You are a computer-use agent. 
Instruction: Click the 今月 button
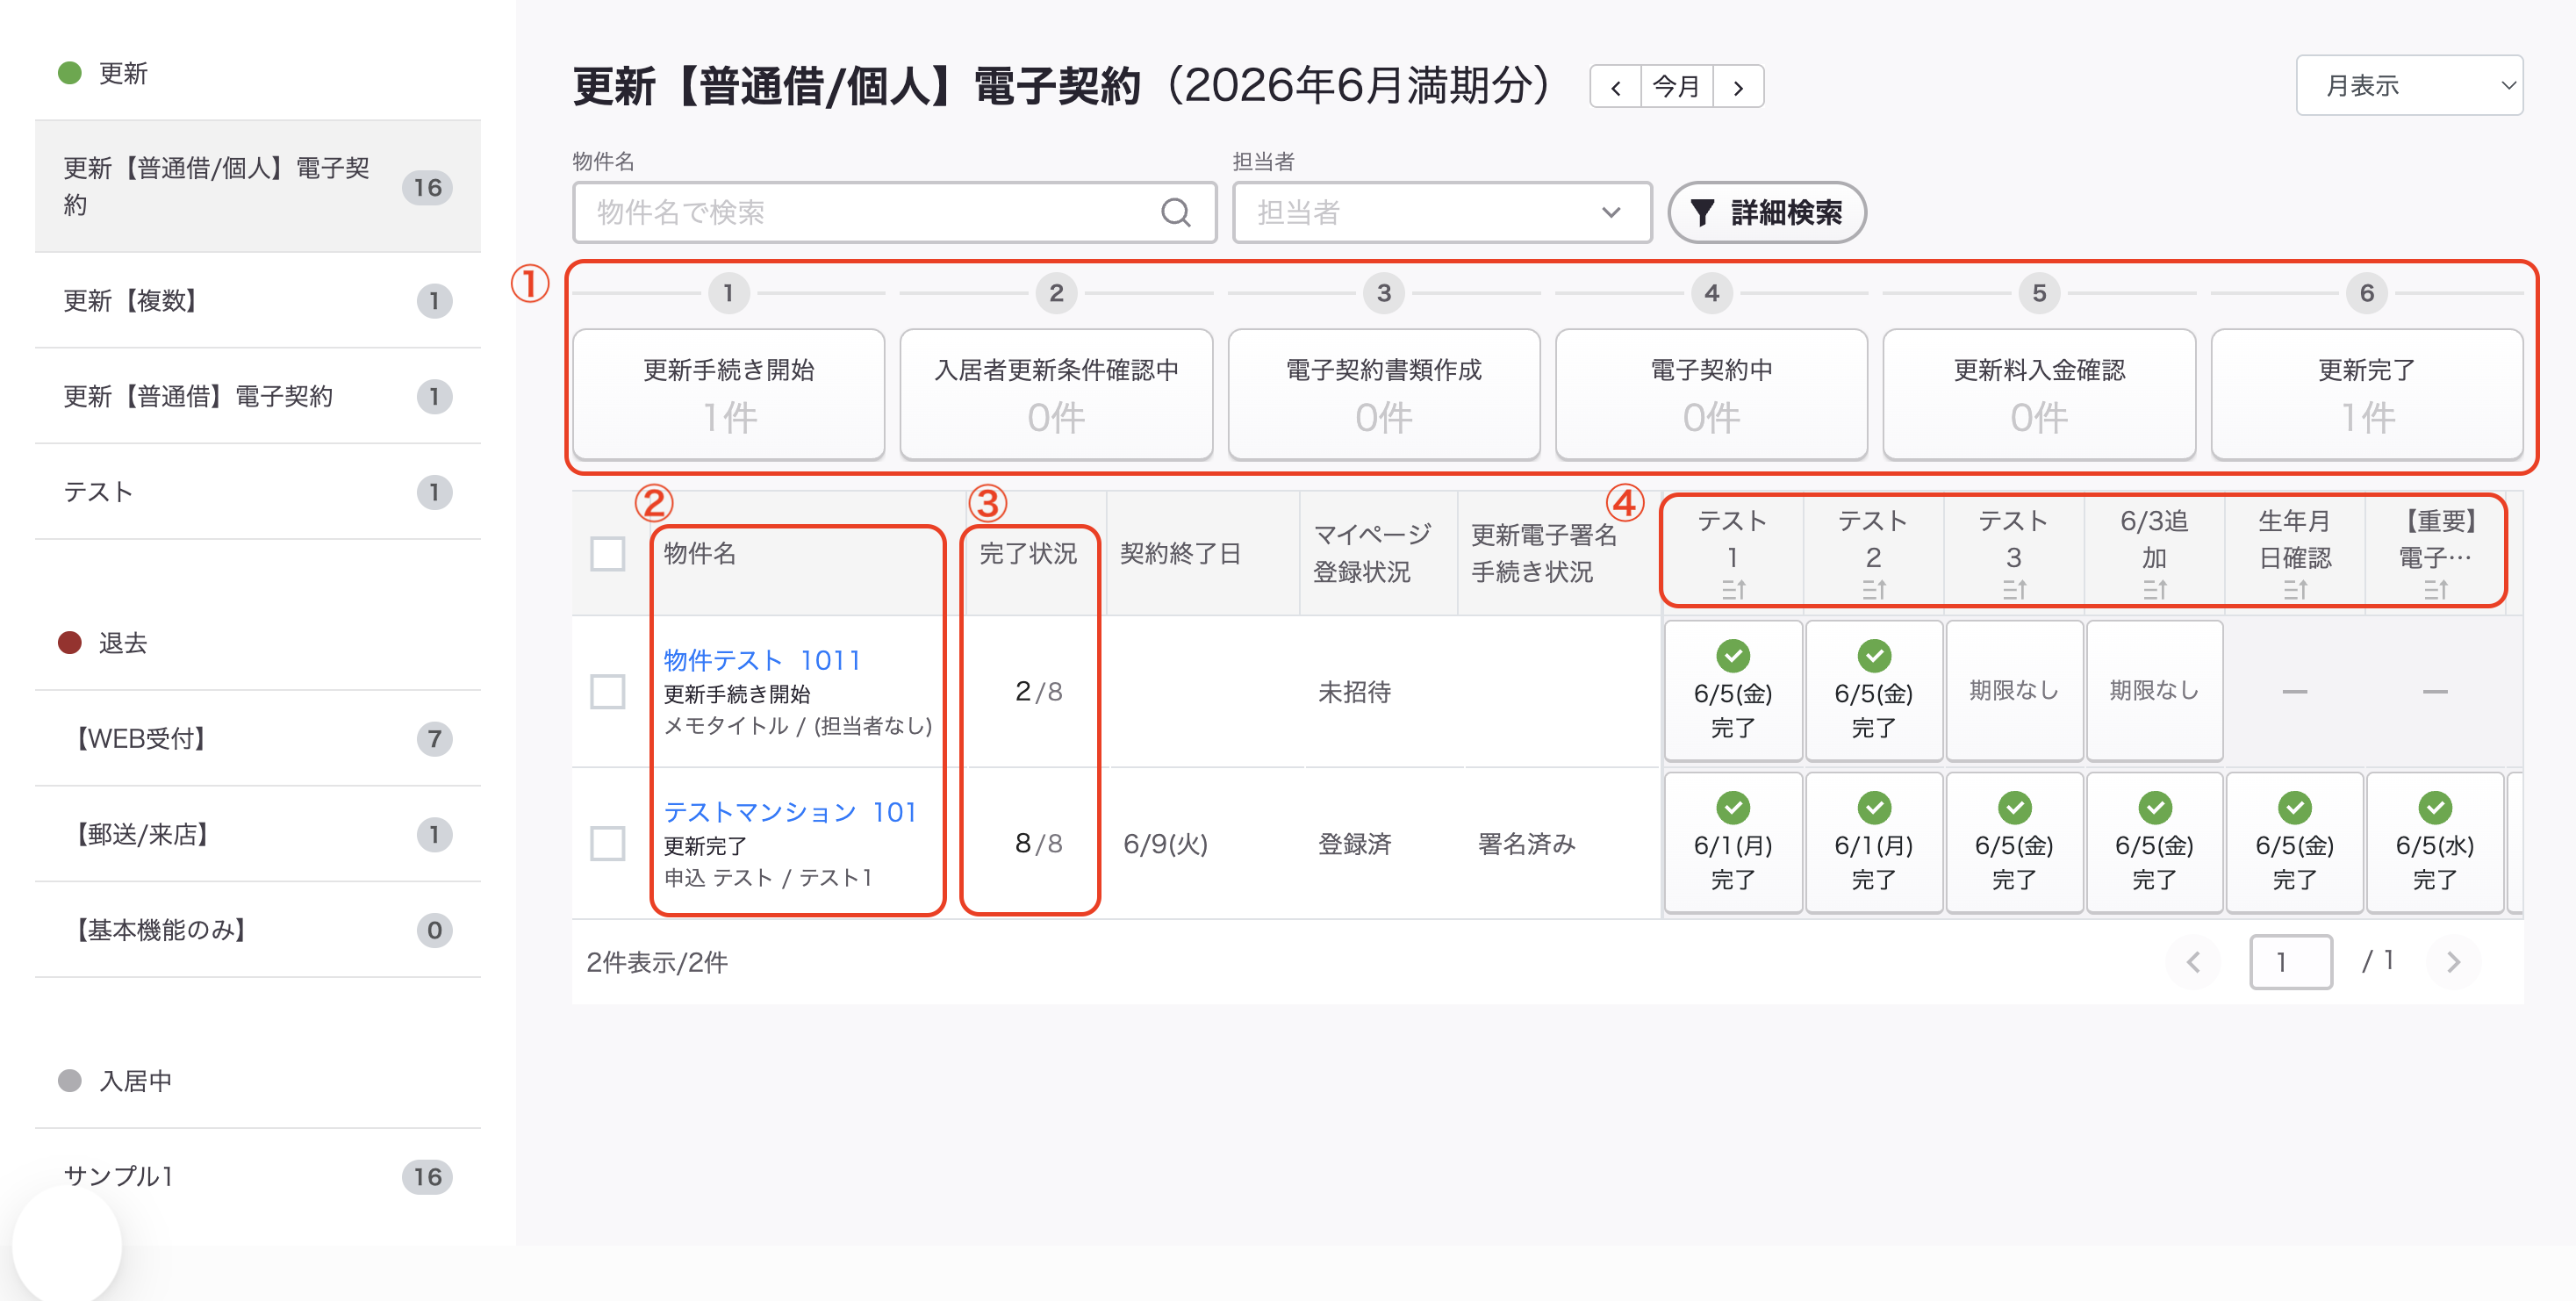(1676, 87)
